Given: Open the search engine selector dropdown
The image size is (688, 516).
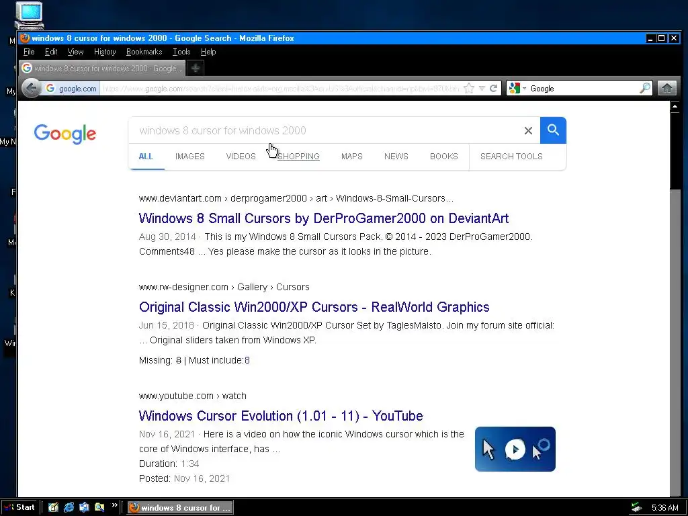Looking at the screenshot, I should click(x=518, y=88).
